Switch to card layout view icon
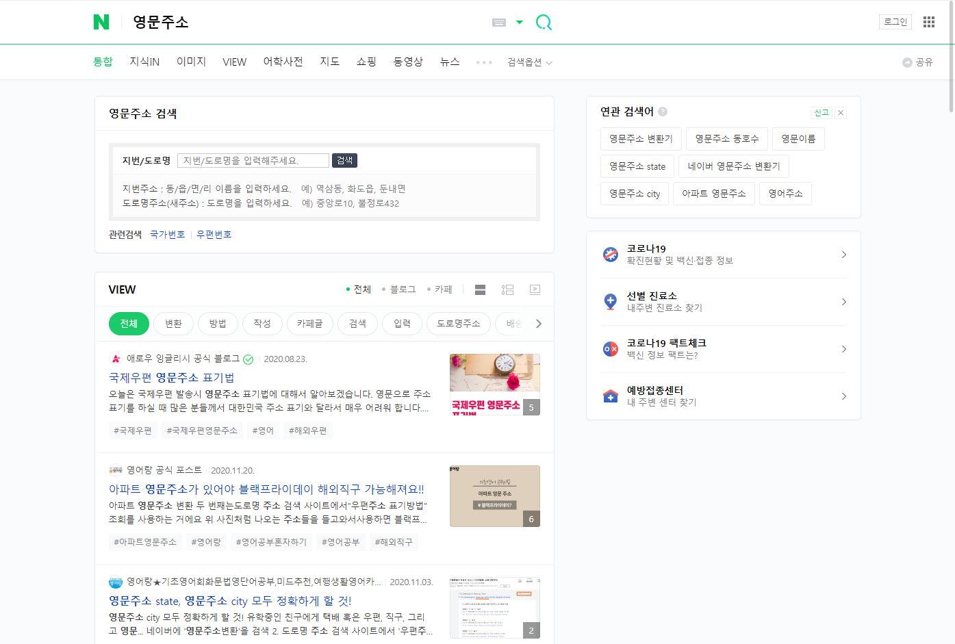 coord(480,289)
